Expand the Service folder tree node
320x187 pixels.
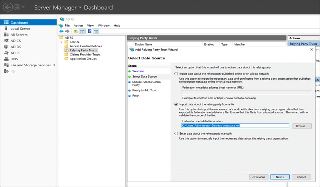(x=61, y=42)
